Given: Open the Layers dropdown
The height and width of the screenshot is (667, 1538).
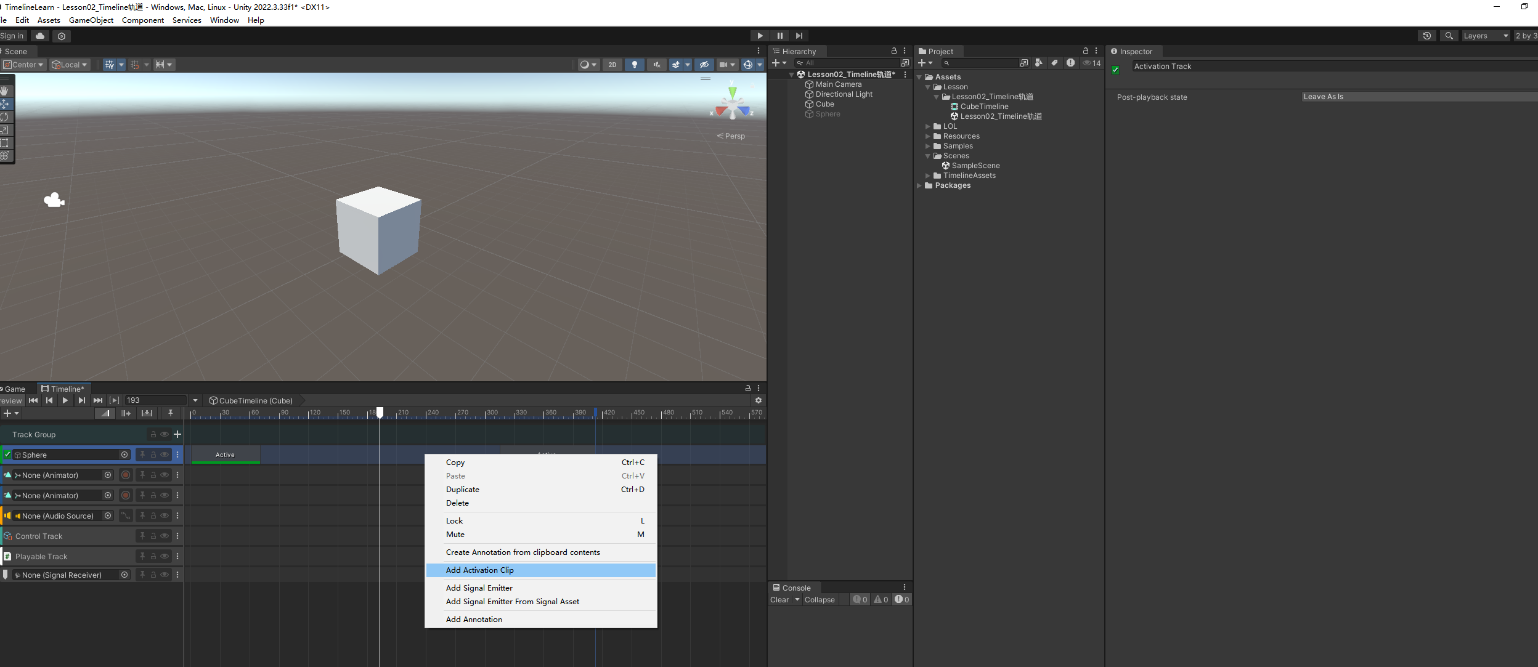Looking at the screenshot, I should click(1486, 36).
